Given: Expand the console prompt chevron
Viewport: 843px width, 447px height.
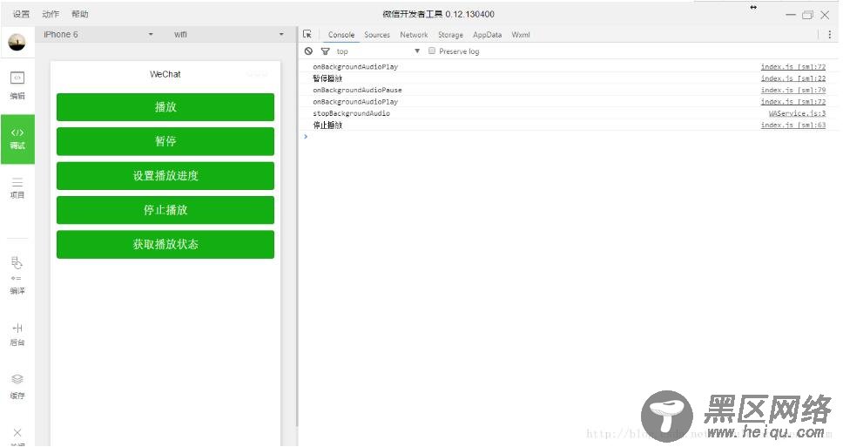Looking at the screenshot, I should point(306,137).
